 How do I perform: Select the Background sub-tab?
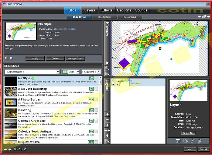pos(130,17)
